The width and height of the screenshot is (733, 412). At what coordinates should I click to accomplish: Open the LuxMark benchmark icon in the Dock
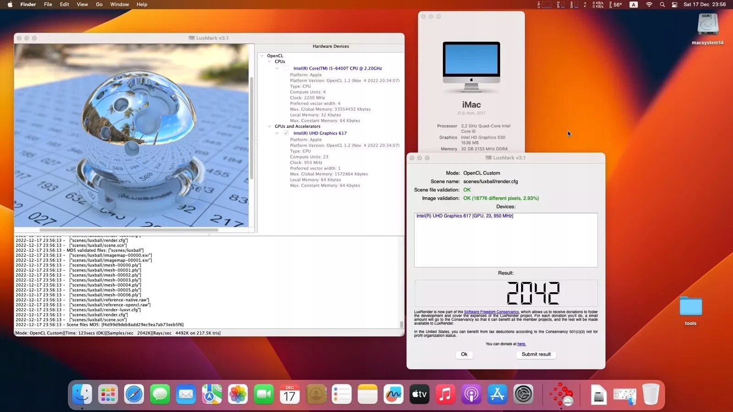tap(561, 394)
